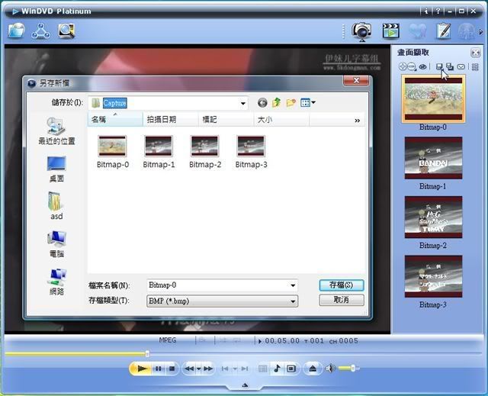Expand the file name dropdown arrow
Viewport: 488px width, 396px height.
point(293,285)
